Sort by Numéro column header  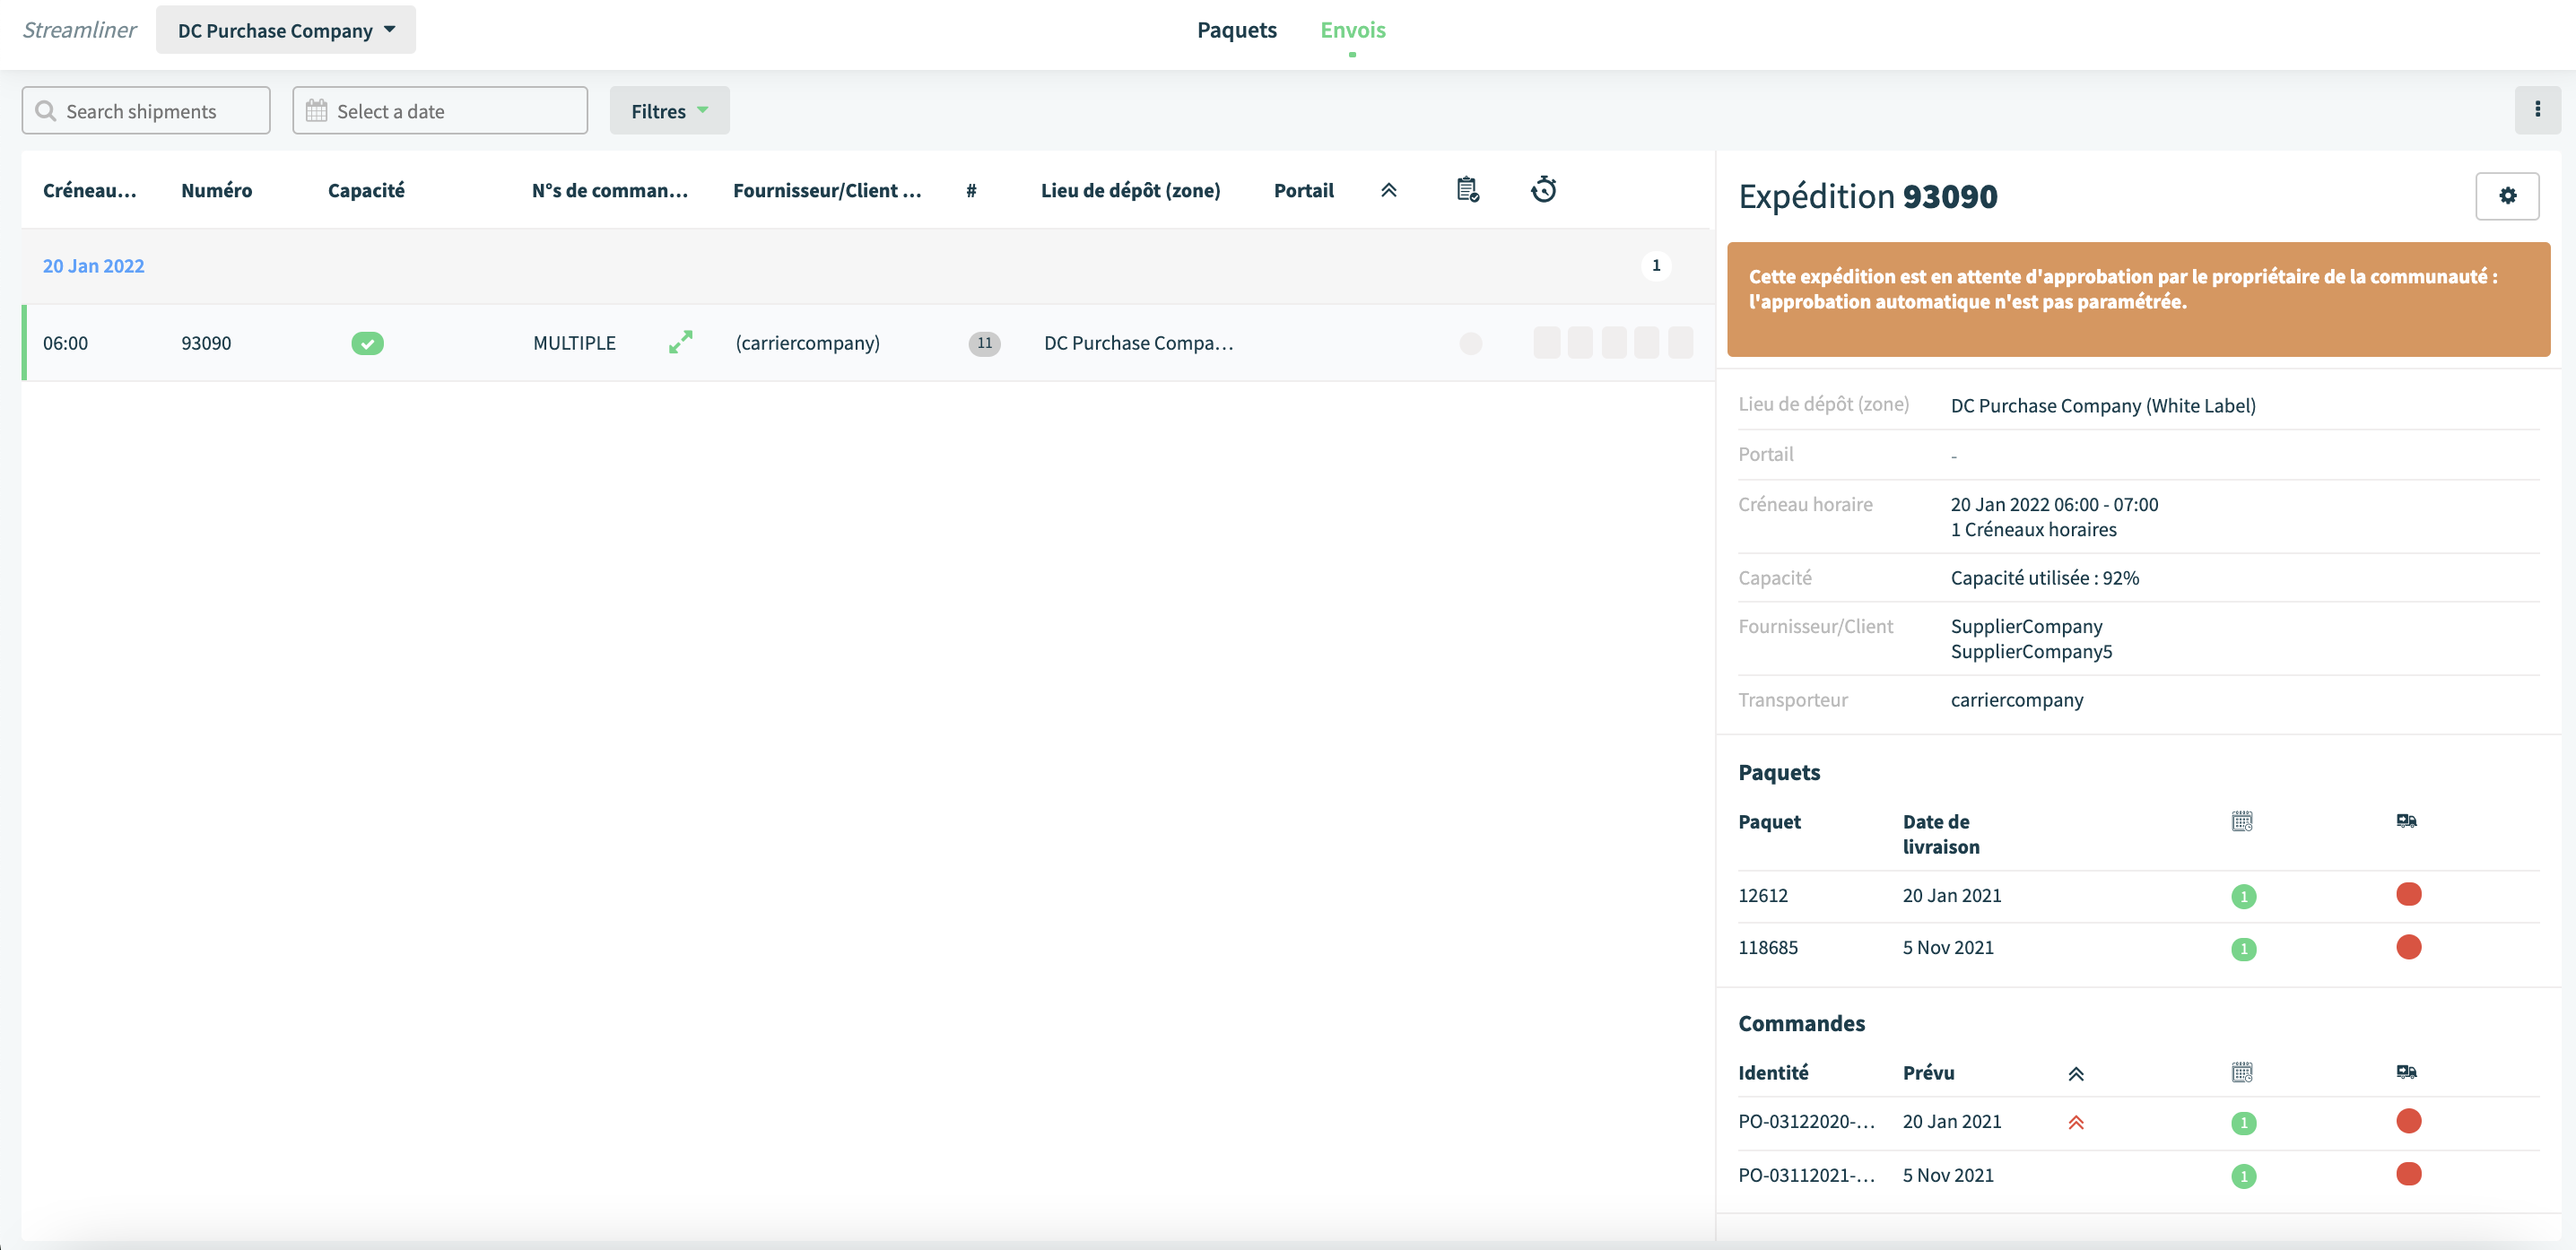coord(216,190)
